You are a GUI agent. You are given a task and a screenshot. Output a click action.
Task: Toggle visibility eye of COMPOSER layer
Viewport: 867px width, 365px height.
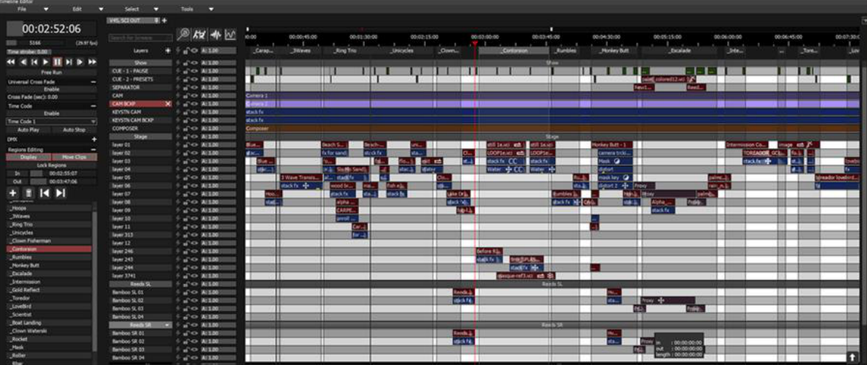[x=195, y=128]
